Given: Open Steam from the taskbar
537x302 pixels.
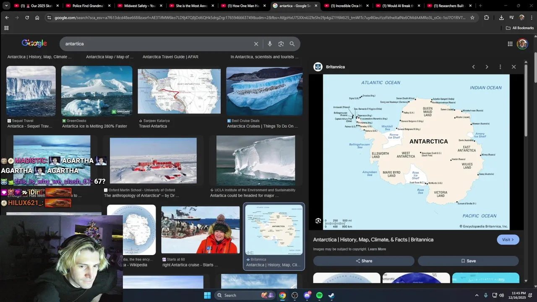Looking at the screenshot, I should point(331,295).
